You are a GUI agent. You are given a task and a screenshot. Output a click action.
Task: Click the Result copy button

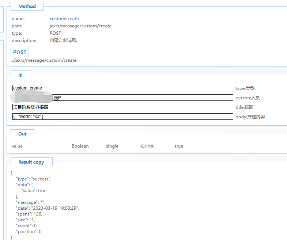coord(31,162)
